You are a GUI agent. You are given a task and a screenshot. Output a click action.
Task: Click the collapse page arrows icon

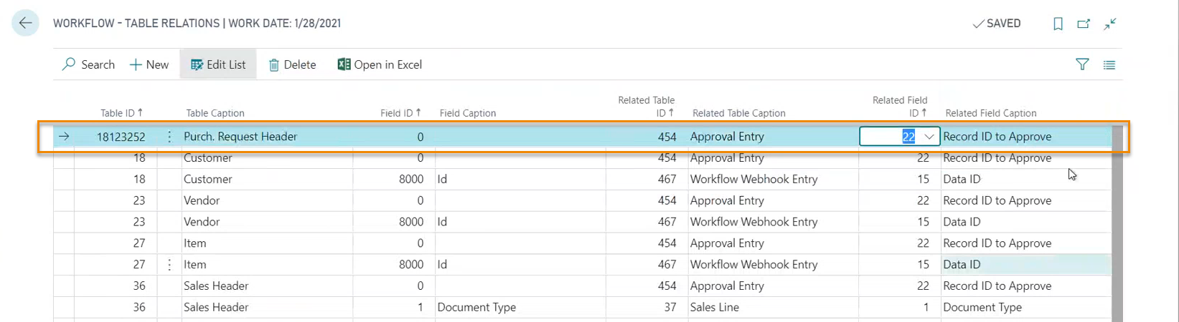[1110, 24]
